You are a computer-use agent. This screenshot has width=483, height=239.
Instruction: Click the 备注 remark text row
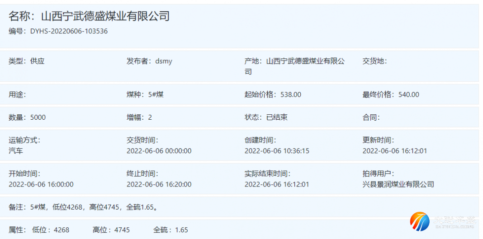[83, 207]
